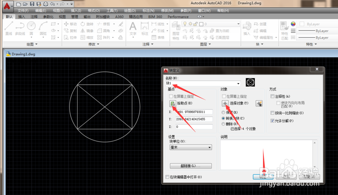
Task: Open the layer list dropdown showing 0
Action: (238, 24)
